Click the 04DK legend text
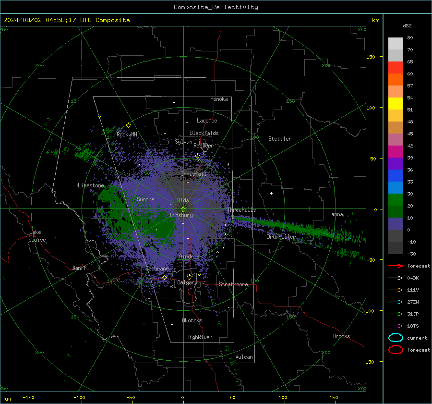 click(x=413, y=278)
